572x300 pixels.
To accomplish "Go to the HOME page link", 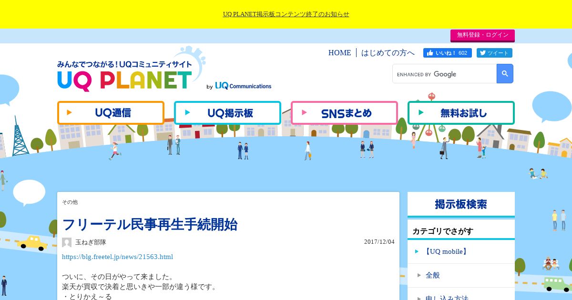I will 339,53.
